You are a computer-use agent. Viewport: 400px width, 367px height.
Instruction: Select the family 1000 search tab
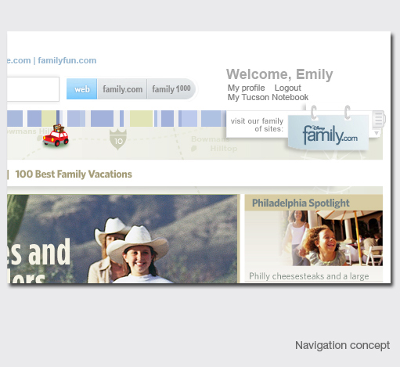(171, 89)
